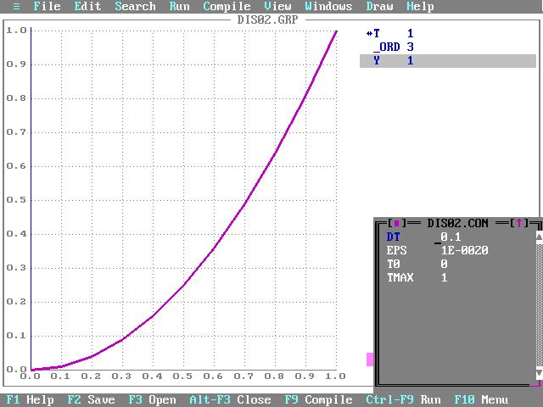543x407 pixels.
Task: Click F1 Help in status bar
Action: 31,399
